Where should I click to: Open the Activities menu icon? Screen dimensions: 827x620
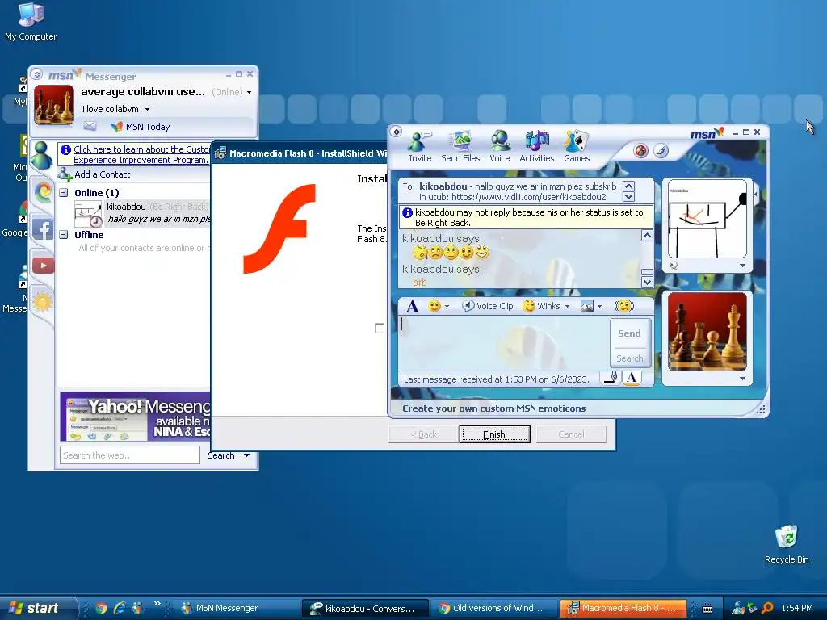[x=536, y=147]
